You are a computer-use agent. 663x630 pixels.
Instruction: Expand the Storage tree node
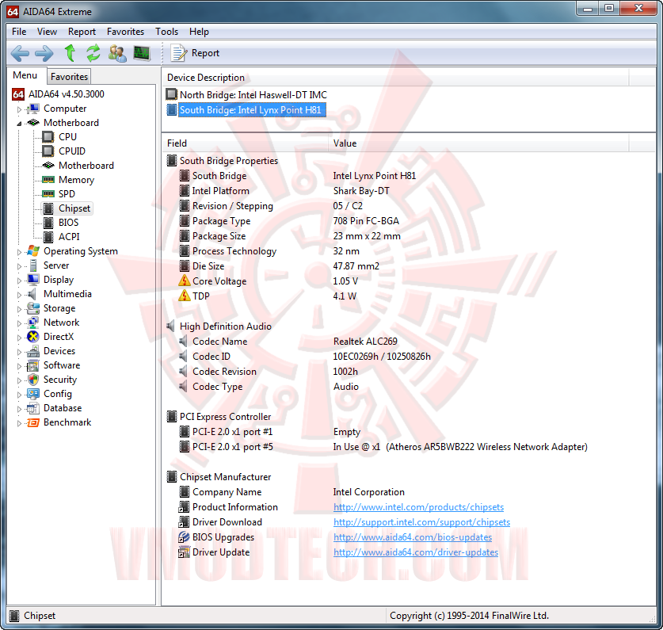[x=19, y=309]
